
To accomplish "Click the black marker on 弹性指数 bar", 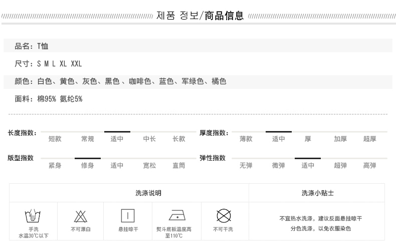I will tap(308, 158).
